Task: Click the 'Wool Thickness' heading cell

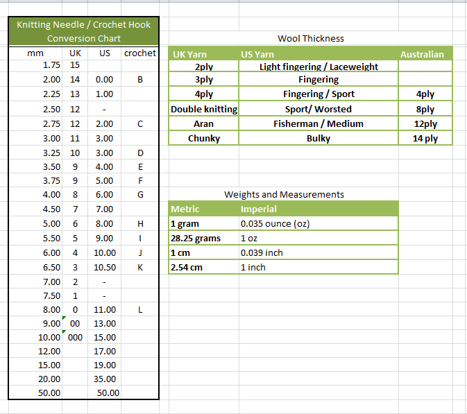Action: [x=311, y=38]
